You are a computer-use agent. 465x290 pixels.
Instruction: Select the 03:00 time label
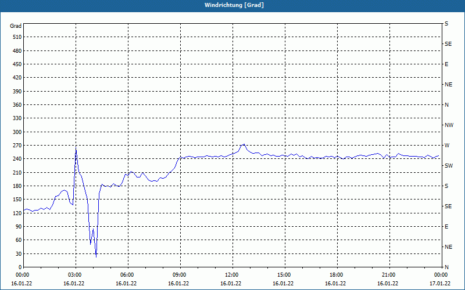(x=74, y=275)
